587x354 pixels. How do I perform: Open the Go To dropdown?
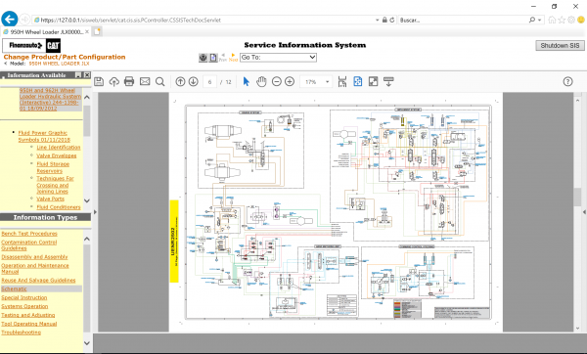pos(278,58)
